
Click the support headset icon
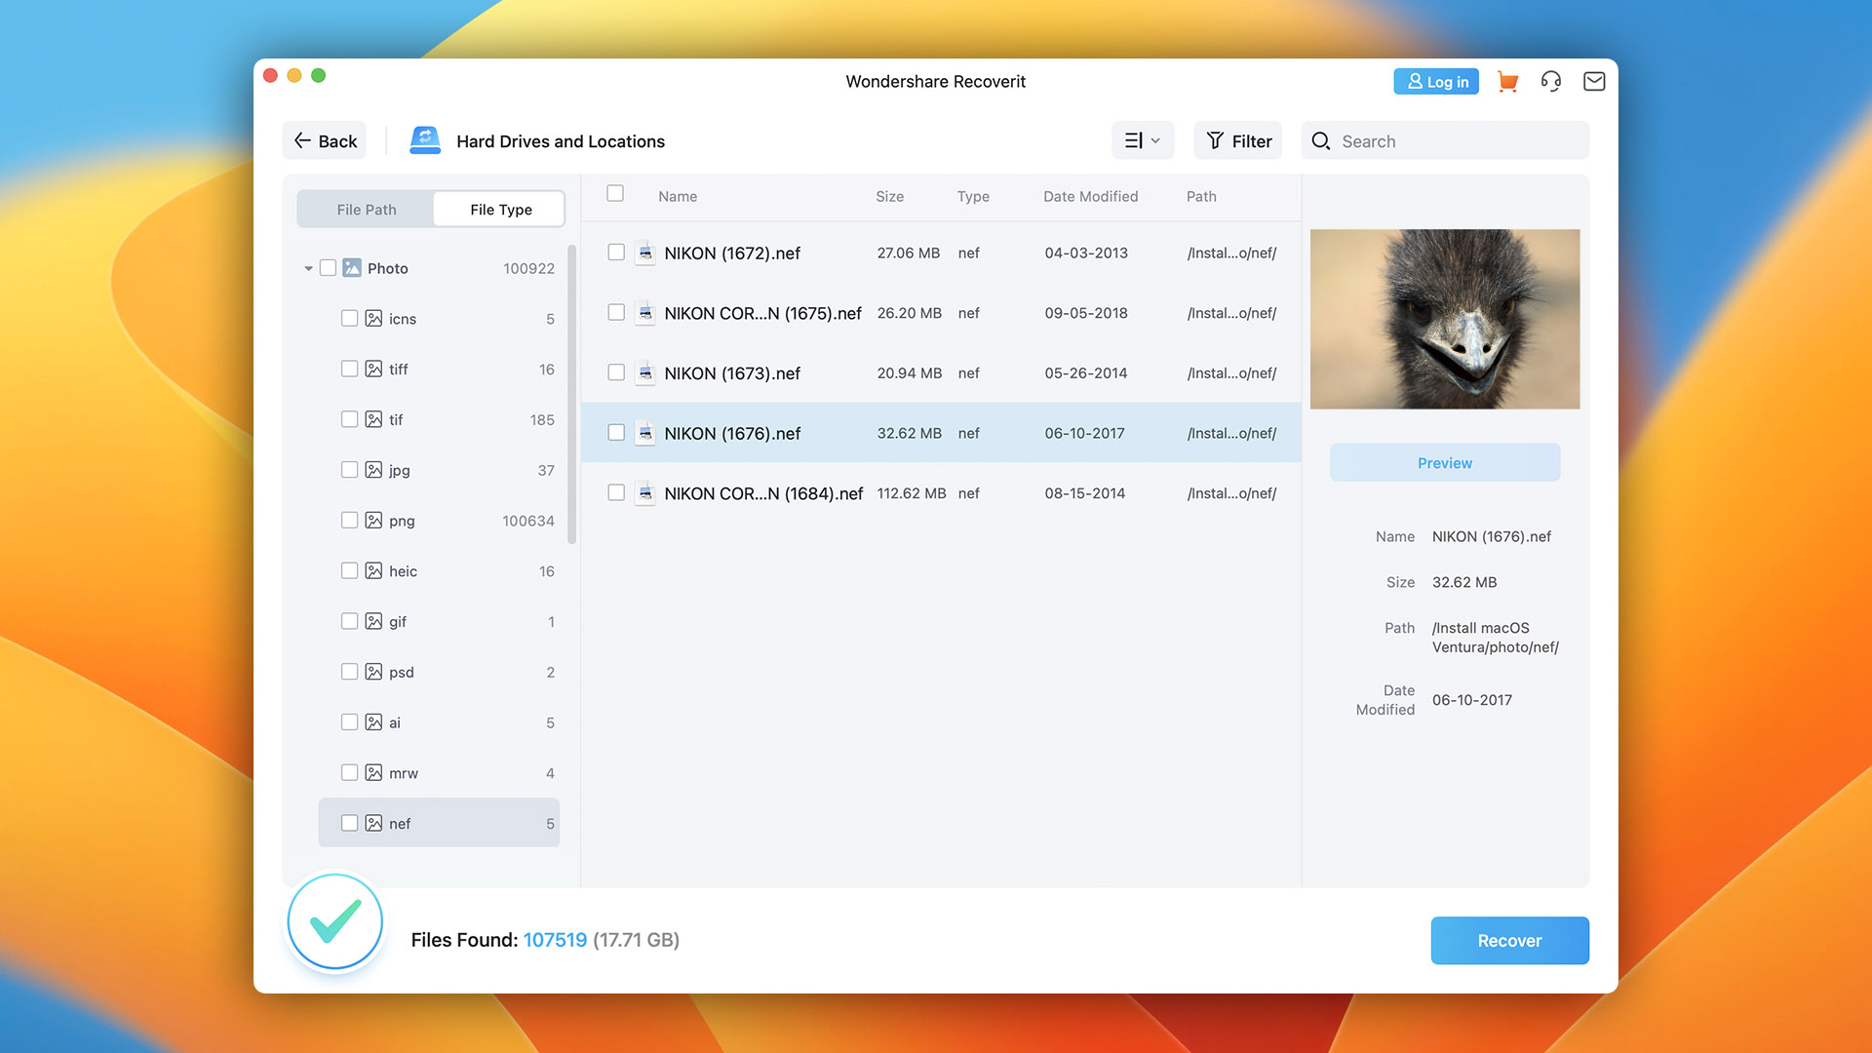pyautogui.click(x=1550, y=81)
